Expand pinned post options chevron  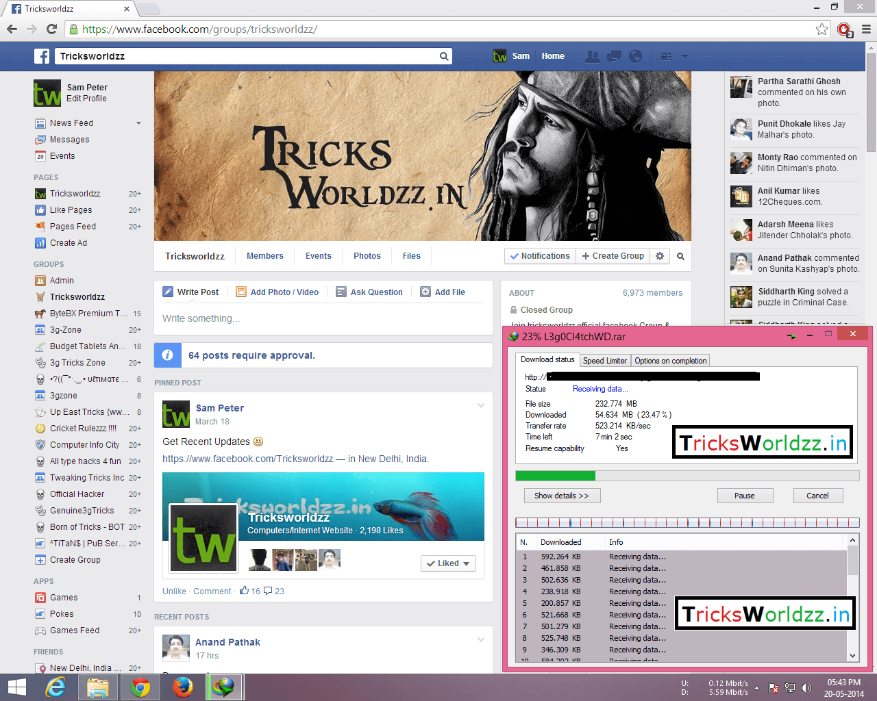tap(480, 406)
